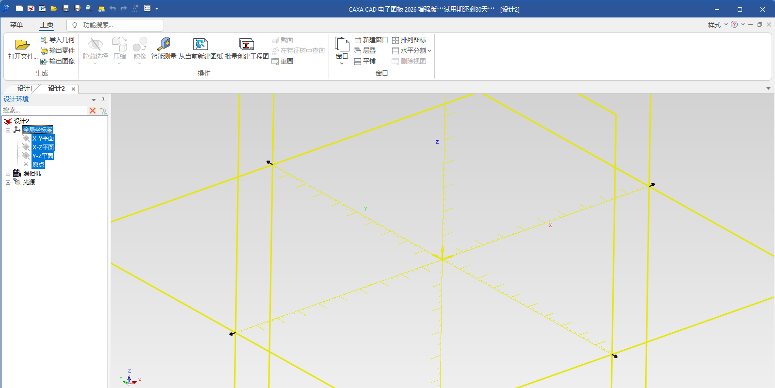Open the 菜单 menu tab
775x388 pixels.
click(16, 25)
